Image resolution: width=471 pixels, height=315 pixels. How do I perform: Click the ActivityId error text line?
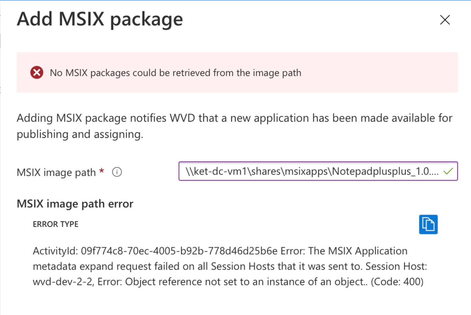(x=220, y=251)
